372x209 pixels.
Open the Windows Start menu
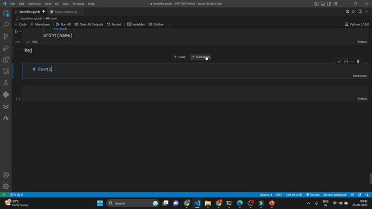tap(100, 203)
